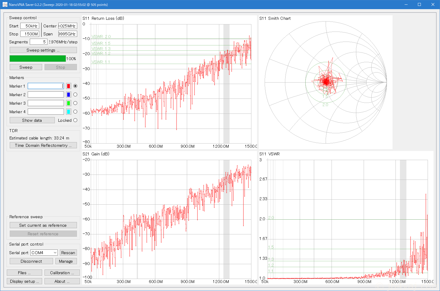Change the red Marker 1 color swatch
This screenshot has width=440, height=291.
coord(68,86)
